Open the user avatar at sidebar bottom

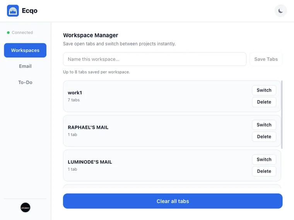pos(25,208)
